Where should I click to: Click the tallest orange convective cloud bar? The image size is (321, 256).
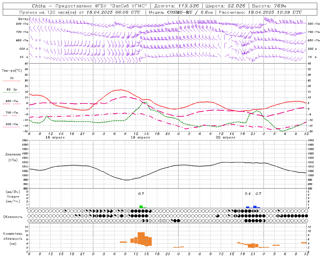141,238
